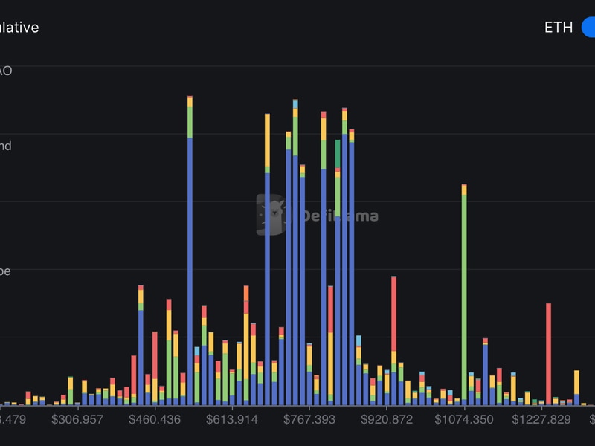Select the long yellow segment above the DefiLlama logo
This screenshot has width=595, height=446.
(268, 143)
